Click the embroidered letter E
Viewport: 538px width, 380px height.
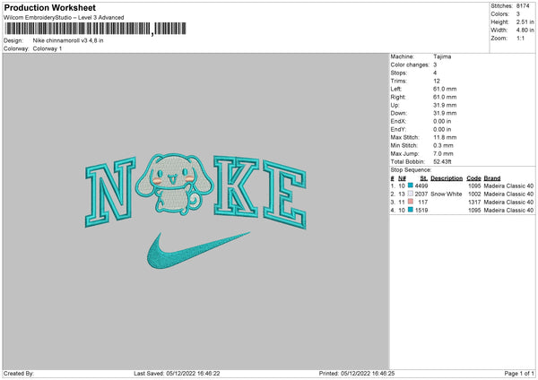click(x=284, y=194)
